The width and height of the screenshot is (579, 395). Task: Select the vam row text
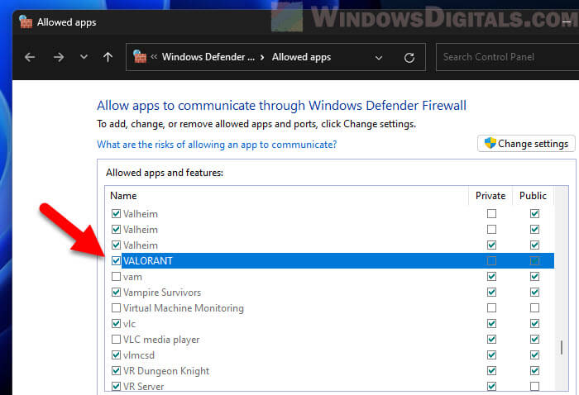click(132, 277)
